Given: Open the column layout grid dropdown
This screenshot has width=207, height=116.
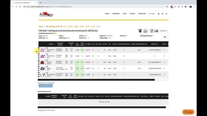Looking at the screenshot, I should coord(165,37).
